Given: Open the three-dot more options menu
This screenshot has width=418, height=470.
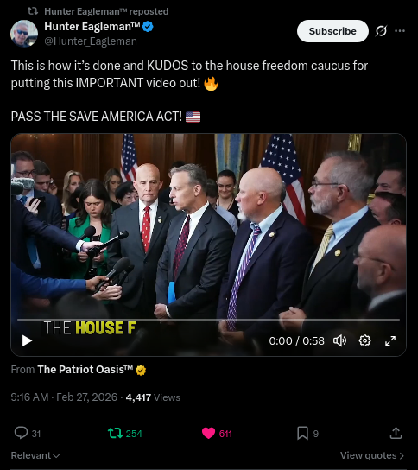Looking at the screenshot, I should [400, 31].
